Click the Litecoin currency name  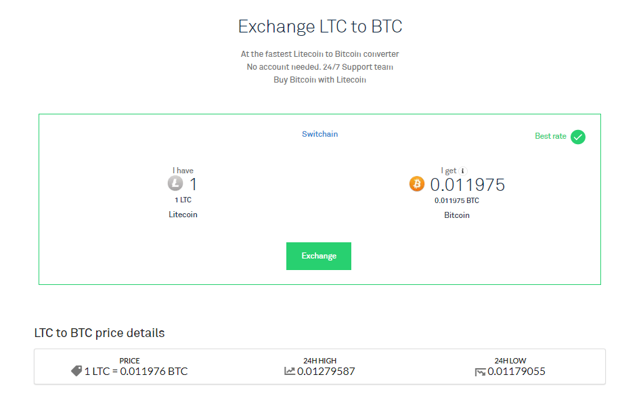pyautogui.click(x=183, y=215)
